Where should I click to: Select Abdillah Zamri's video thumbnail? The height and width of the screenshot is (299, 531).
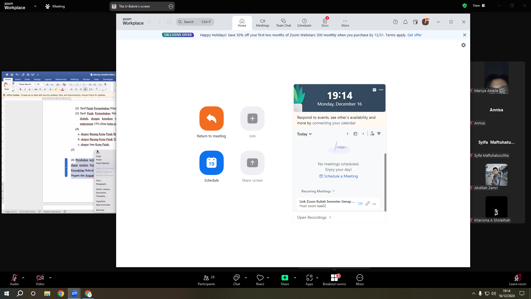[x=496, y=175]
